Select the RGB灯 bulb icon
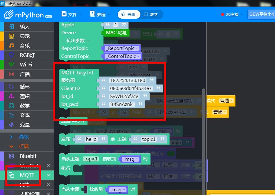Viewport: 275px width, 195px height. point(11,55)
